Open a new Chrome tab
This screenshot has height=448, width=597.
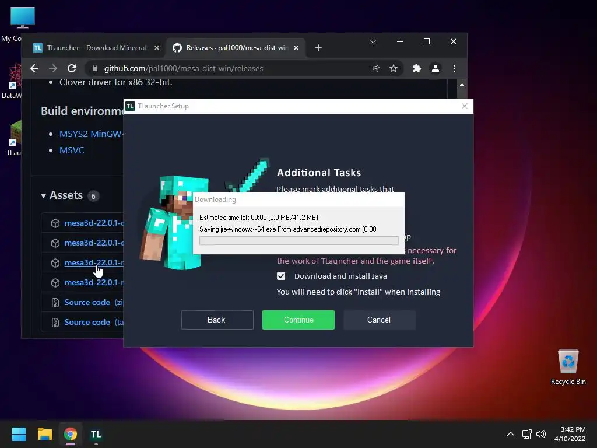[318, 48]
